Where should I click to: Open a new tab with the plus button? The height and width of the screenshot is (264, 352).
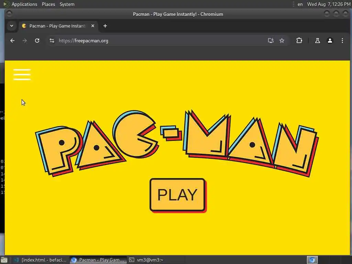click(105, 26)
